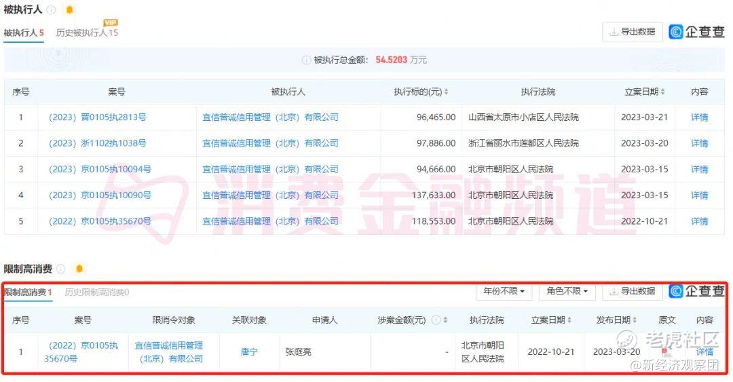Open company link in row 2 of 被执行人 table
This screenshot has height=382, width=733.
tap(271, 143)
